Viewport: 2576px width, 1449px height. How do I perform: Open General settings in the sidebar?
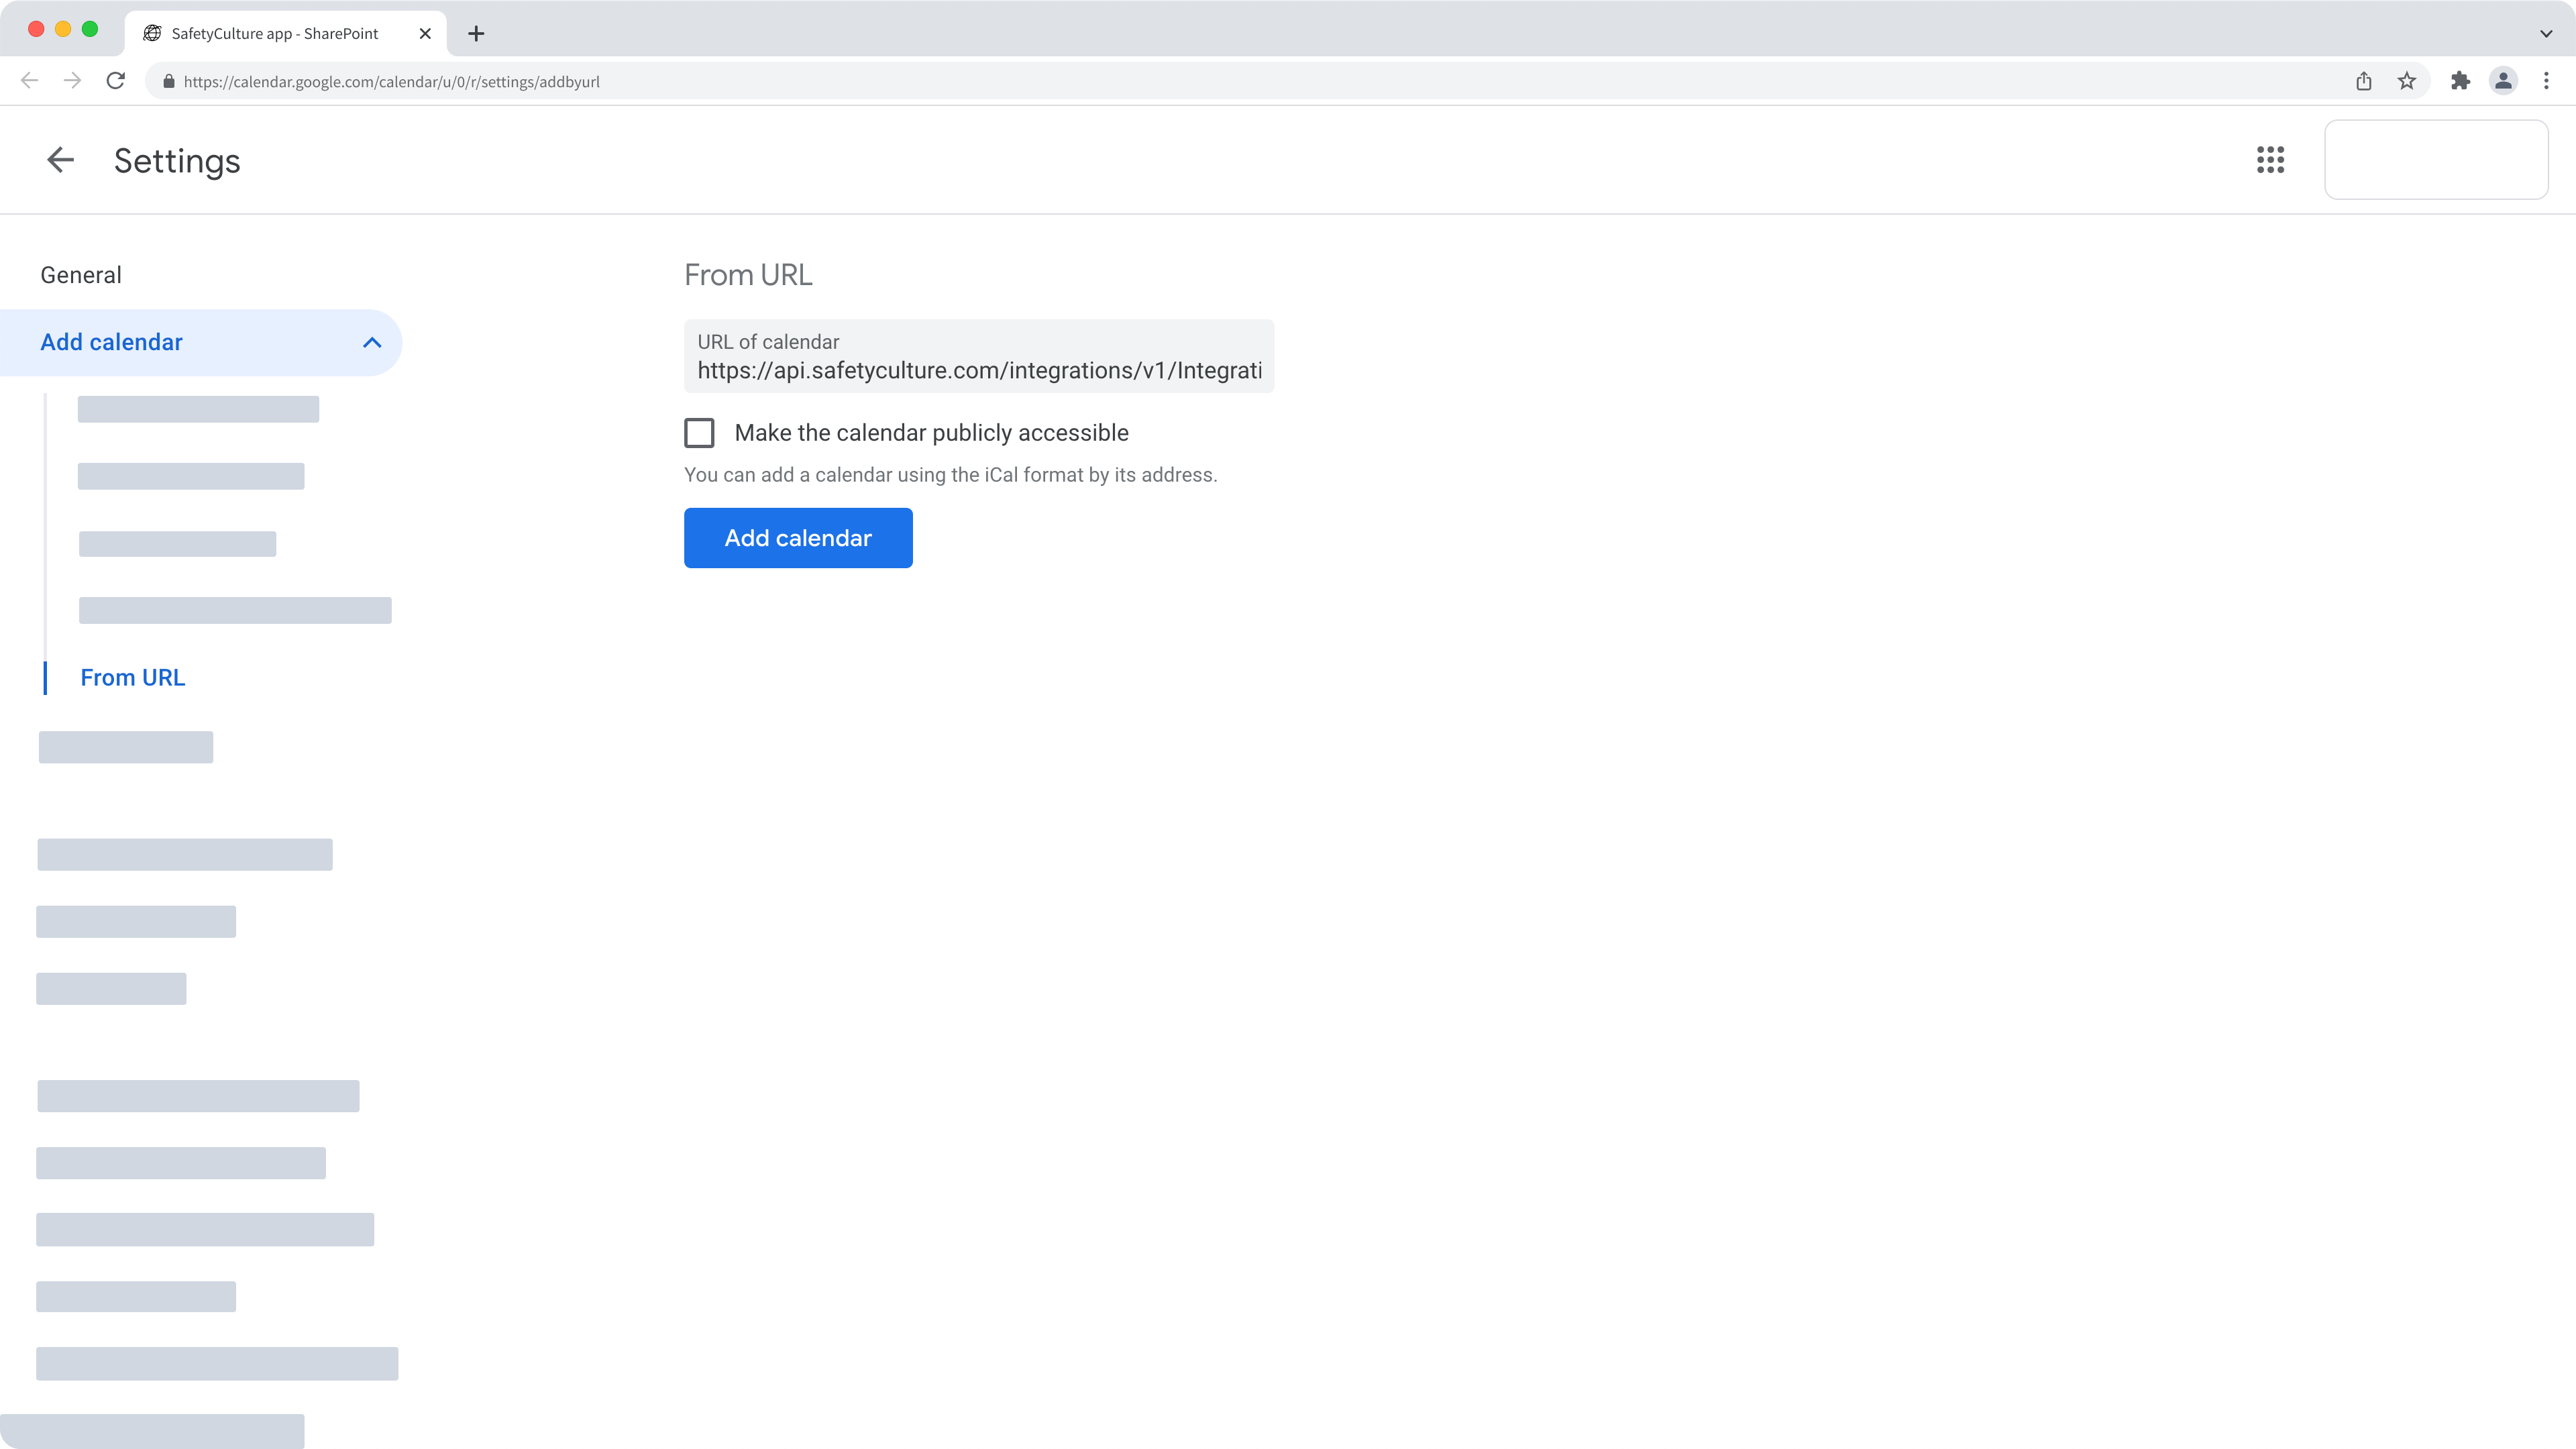click(x=80, y=274)
